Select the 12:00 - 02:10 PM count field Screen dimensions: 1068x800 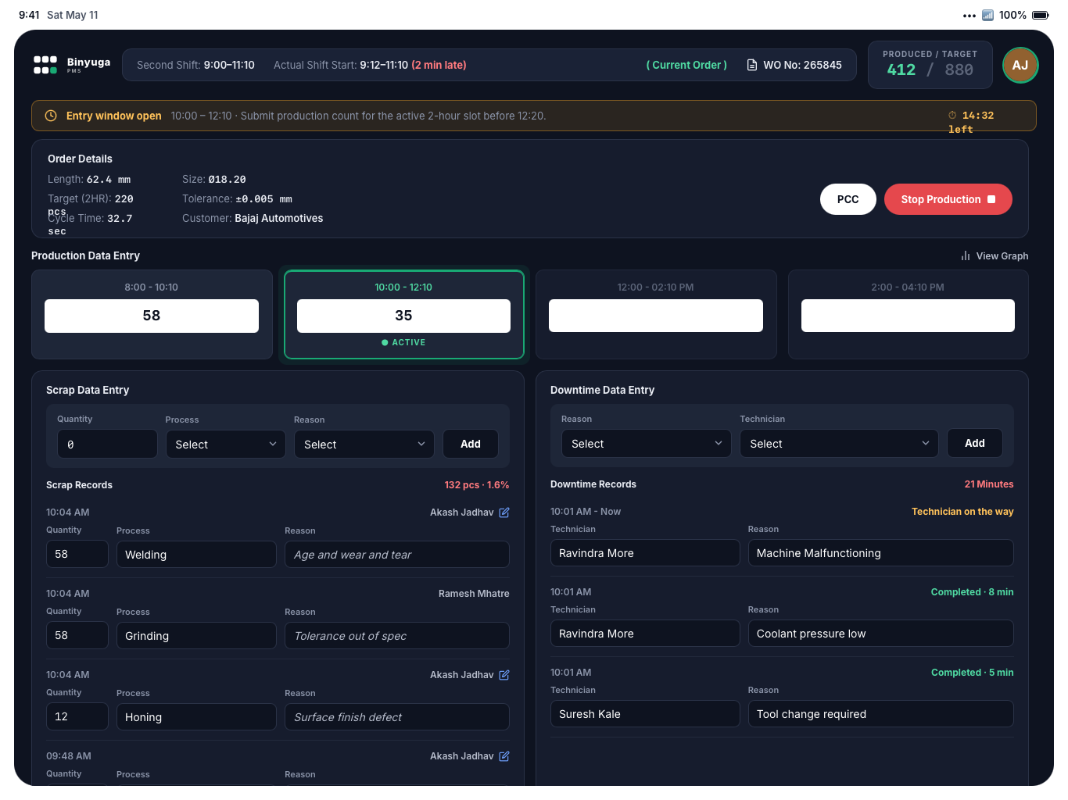click(x=656, y=316)
